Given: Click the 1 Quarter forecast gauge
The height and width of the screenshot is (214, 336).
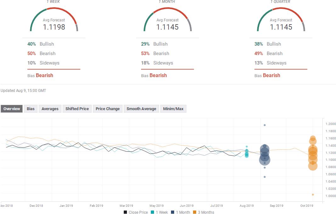Looking at the screenshot, I should tap(281, 20).
